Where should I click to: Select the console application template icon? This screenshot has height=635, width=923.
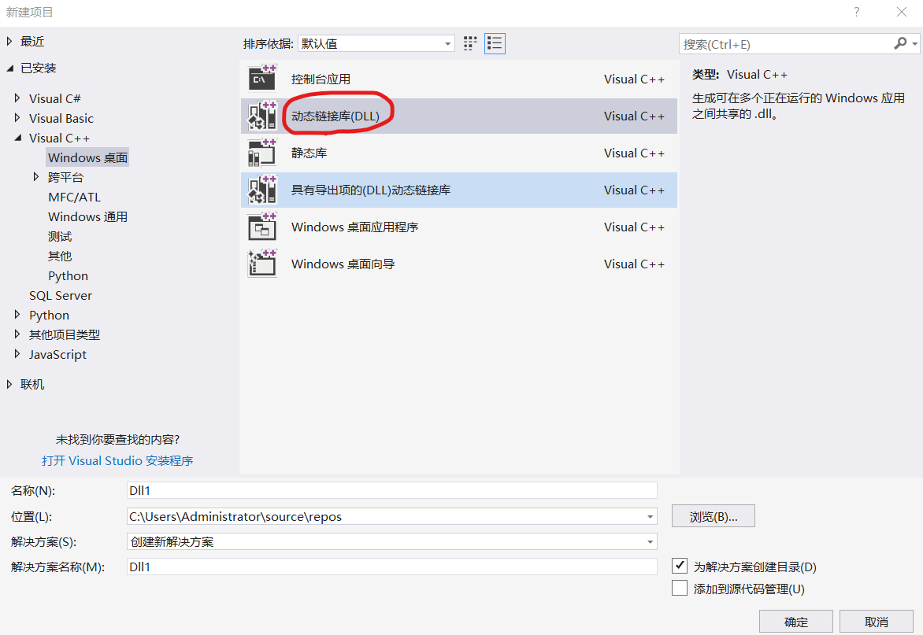pyautogui.click(x=262, y=79)
